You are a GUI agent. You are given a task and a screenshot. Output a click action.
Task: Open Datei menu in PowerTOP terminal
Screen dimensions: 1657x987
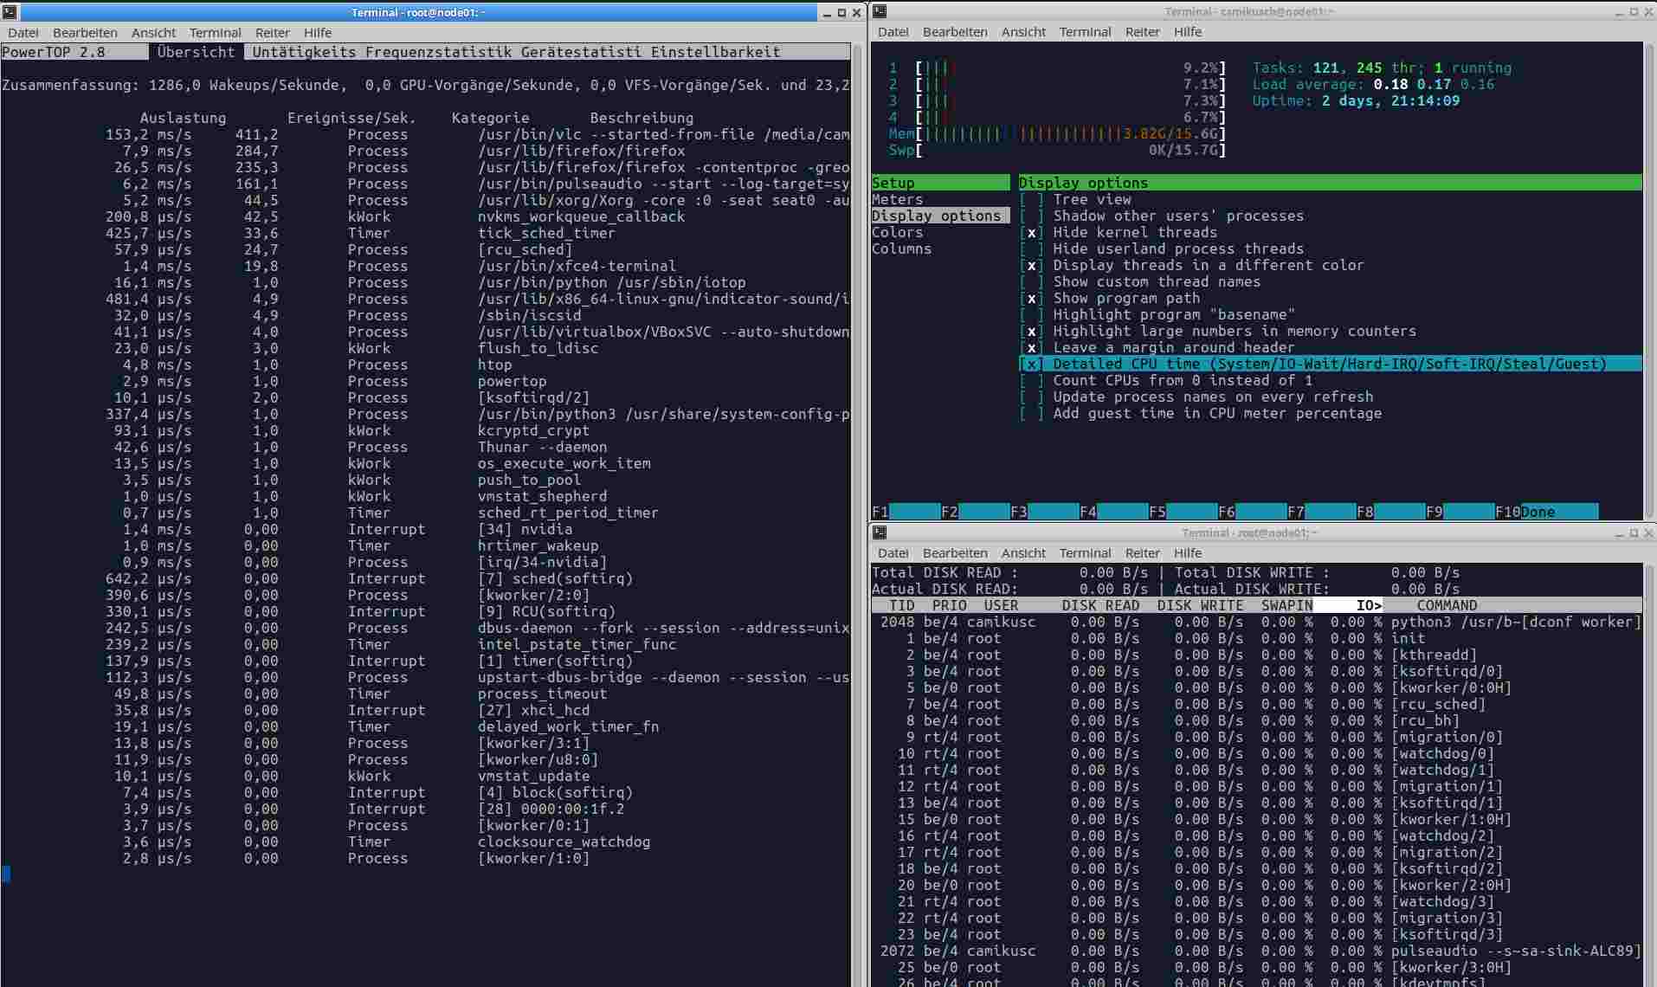pos(23,32)
